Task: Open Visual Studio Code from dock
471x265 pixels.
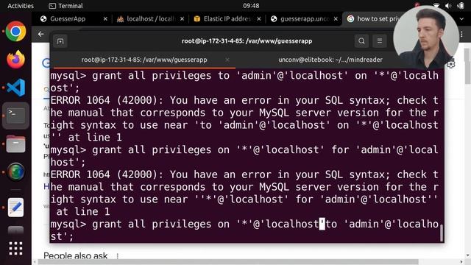Action: point(15,88)
